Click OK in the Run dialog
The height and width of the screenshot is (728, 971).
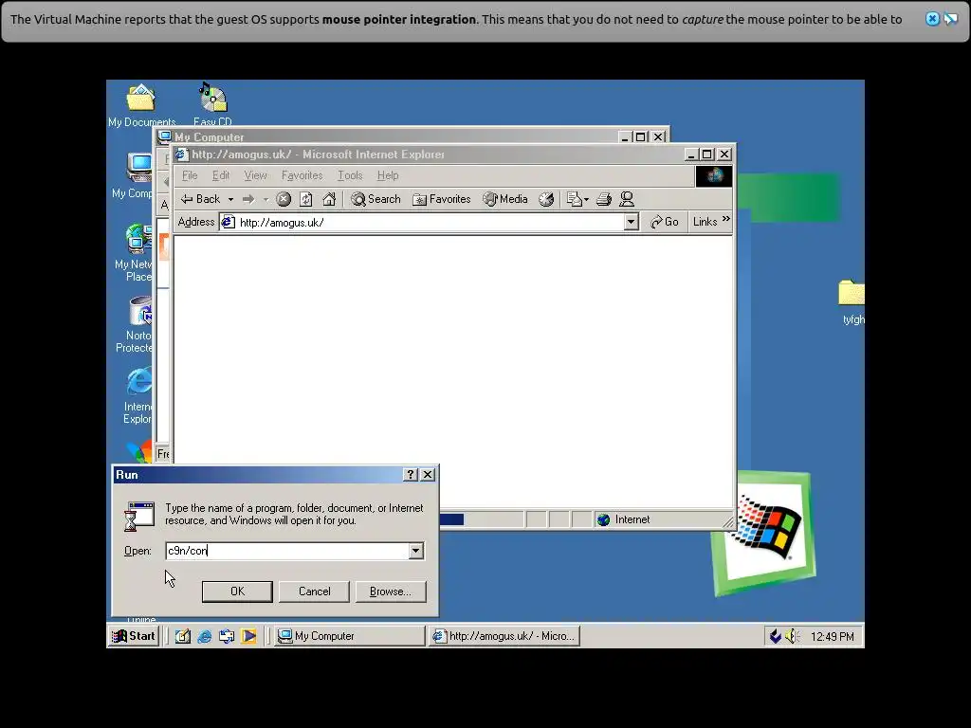[x=237, y=591]
